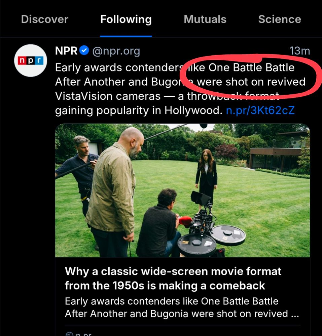Click the 13m post timestamp

pyautogui.click(x=299, y=51)
